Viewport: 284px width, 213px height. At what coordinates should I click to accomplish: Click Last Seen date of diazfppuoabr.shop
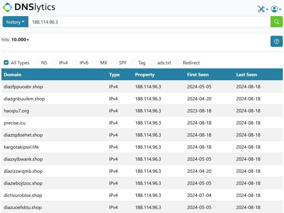coord(248,87)
